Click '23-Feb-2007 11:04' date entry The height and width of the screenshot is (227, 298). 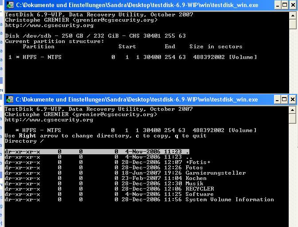pyautogui.click(x=152, y=178)
